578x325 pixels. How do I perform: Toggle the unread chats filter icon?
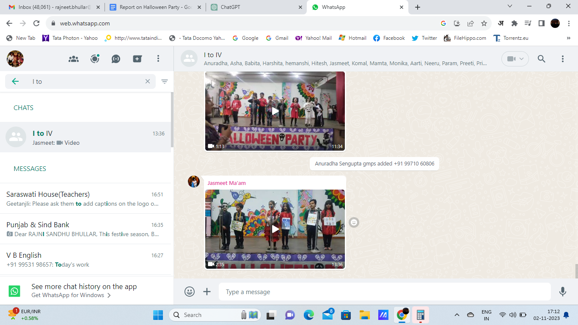pyautogui.click(x=165, y=82)
